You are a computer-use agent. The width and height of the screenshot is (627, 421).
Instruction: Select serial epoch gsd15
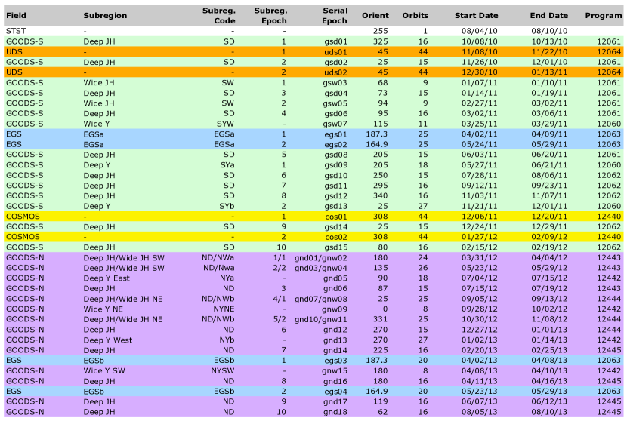pyautogui.click(x=336, y=247)
